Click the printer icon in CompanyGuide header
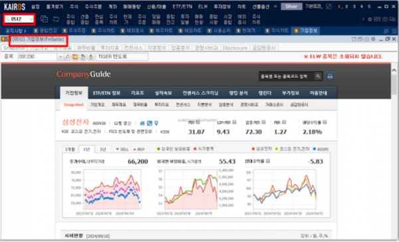This screenshot has width=399, height=242. point(330,76)
